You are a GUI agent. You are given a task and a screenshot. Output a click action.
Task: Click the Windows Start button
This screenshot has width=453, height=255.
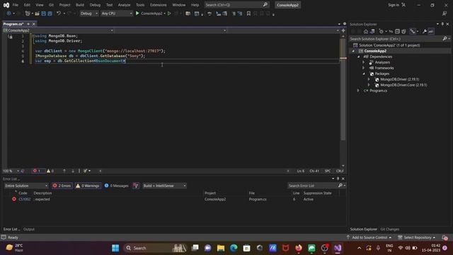coord(115,248)
